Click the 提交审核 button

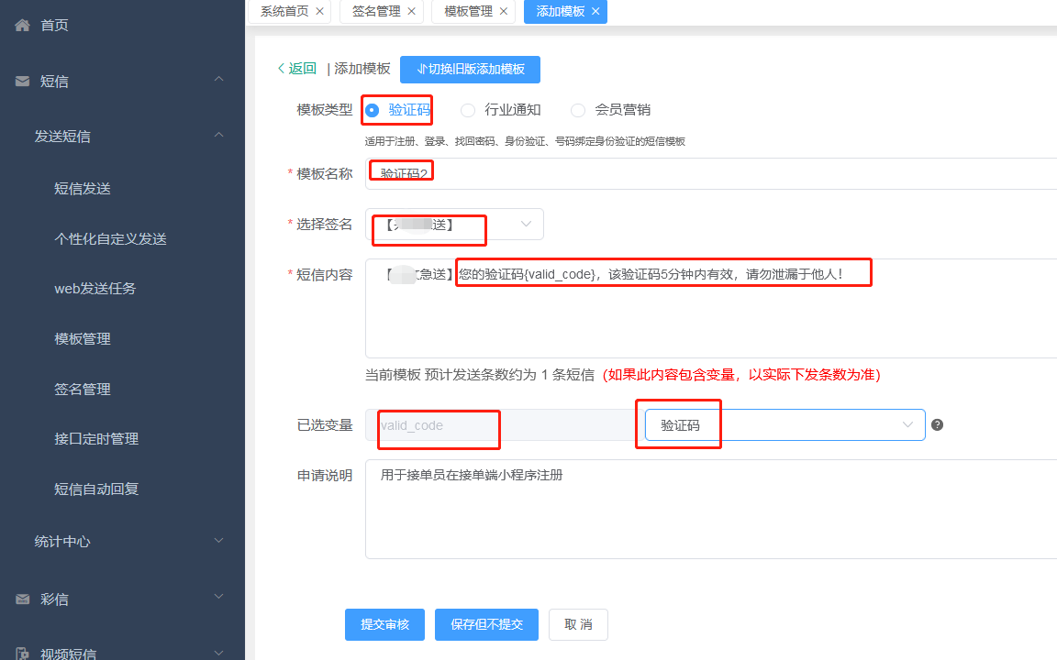click(385, 624)
